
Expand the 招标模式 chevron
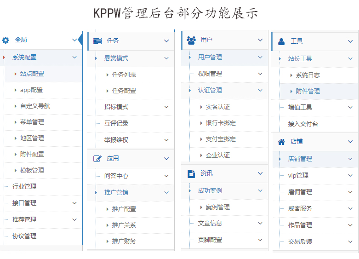[x=166, y=107]
